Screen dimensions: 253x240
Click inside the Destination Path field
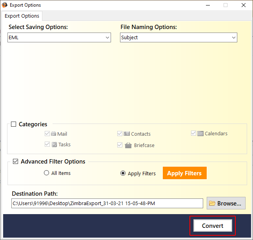pos(107,204)
